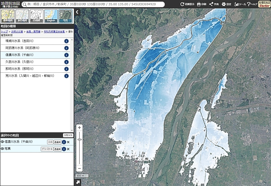This screenshot has width=271, height=186.
Task: Select the 標準地図 base map thumbnail
Action: coord(8,16)
